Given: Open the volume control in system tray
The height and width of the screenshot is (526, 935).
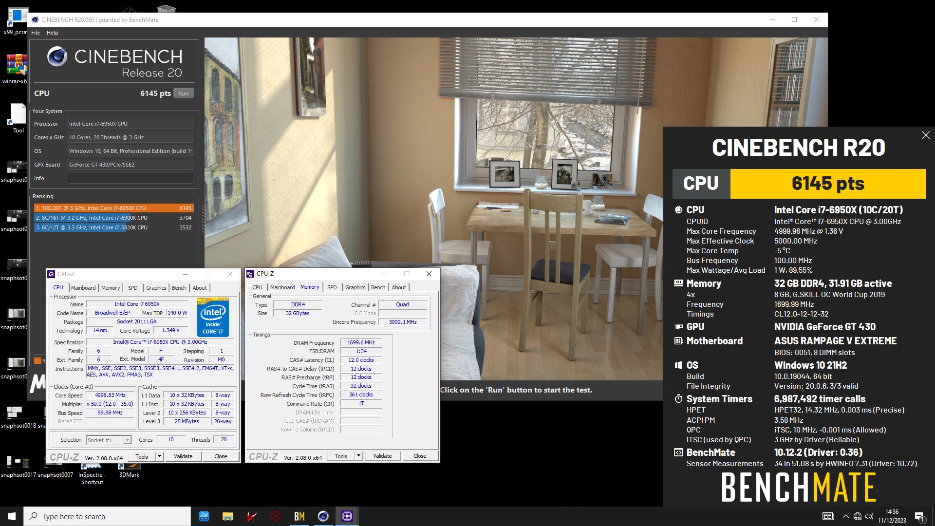Looking at the screenshot, I should [869, 516].
